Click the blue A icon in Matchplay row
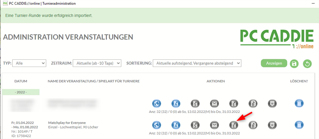This screenshot has height=139, width=319. (176, 125)
